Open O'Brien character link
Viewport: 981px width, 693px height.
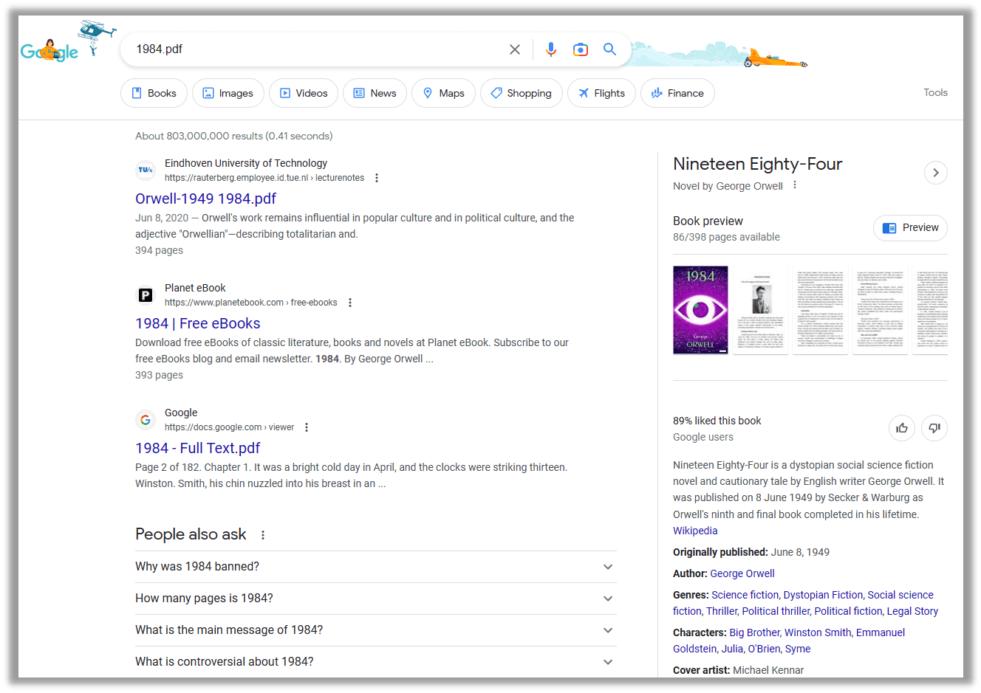point(764,649)
